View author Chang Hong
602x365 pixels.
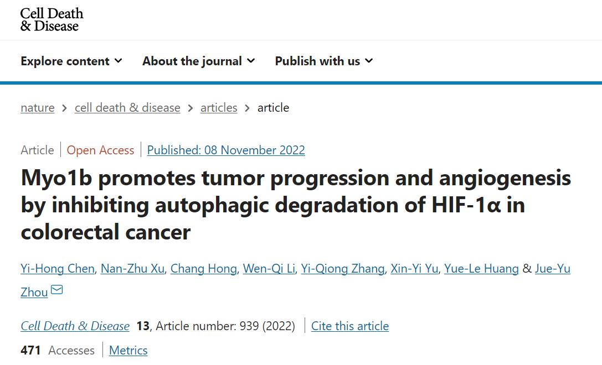point(204,269)
